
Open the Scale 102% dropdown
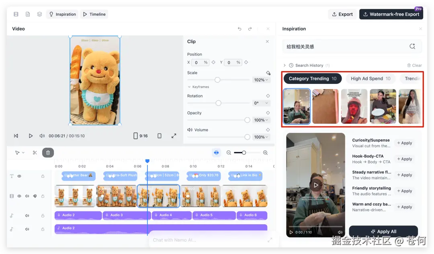pyautogui.click(x=261, y=80)
